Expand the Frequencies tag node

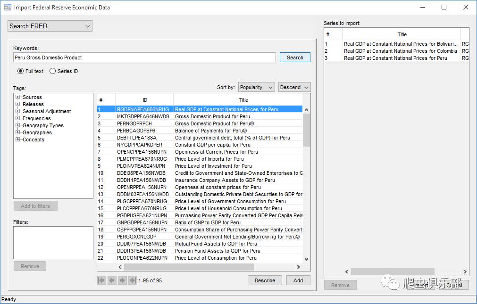pyautogui.click(x=17, y=118)
